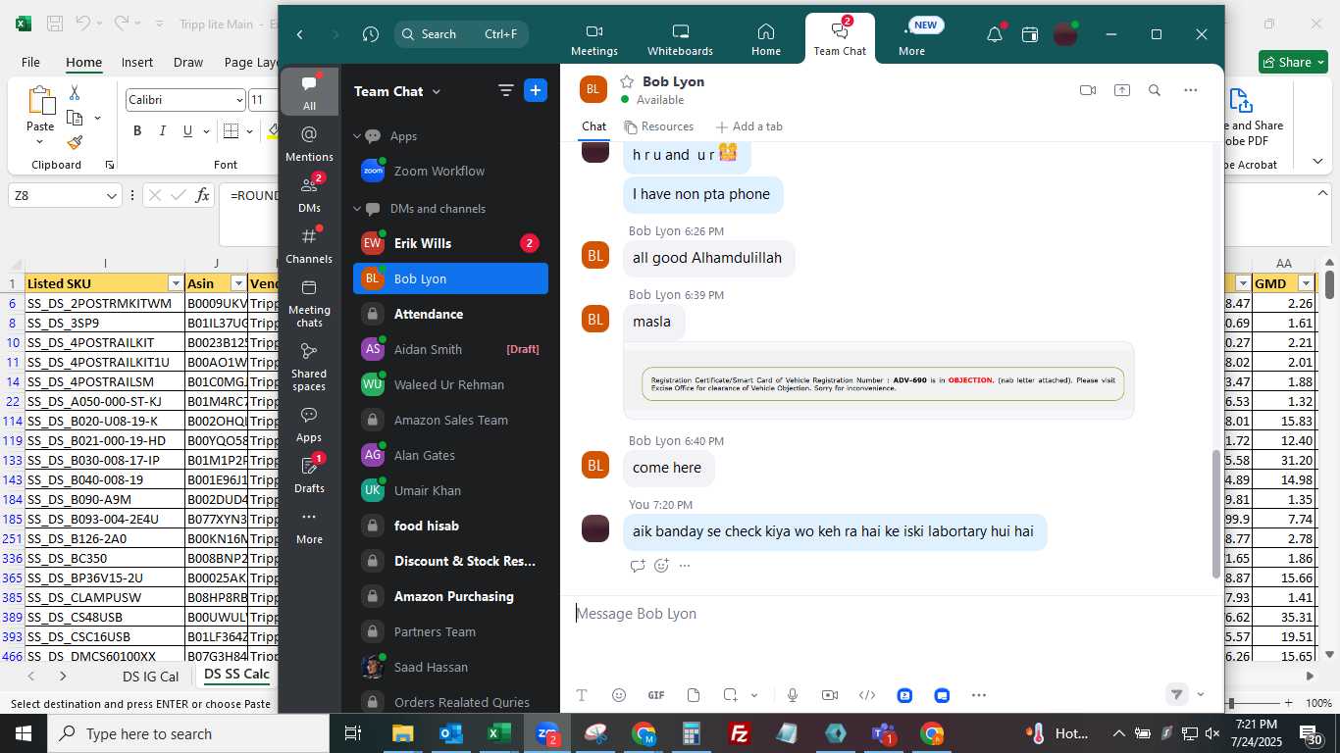
Task: Open Excel Name Box dropdown
Action: (x=112, y=196)
